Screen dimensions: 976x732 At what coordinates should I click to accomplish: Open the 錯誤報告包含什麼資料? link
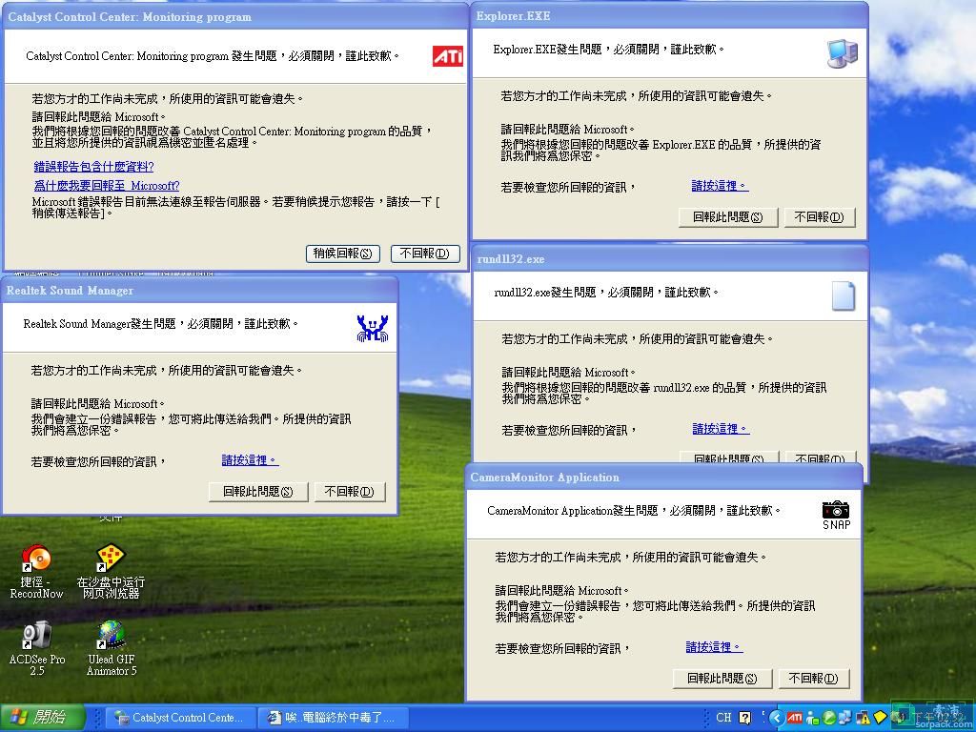(x=93, y=167)
